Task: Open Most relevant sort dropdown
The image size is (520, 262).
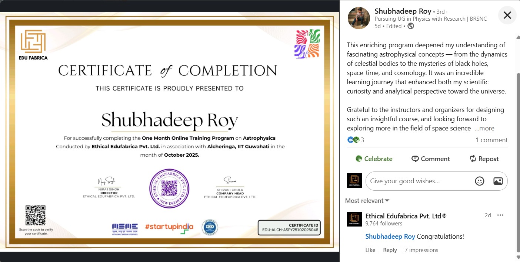Action: pyautogui.click(x=367, y=201)
